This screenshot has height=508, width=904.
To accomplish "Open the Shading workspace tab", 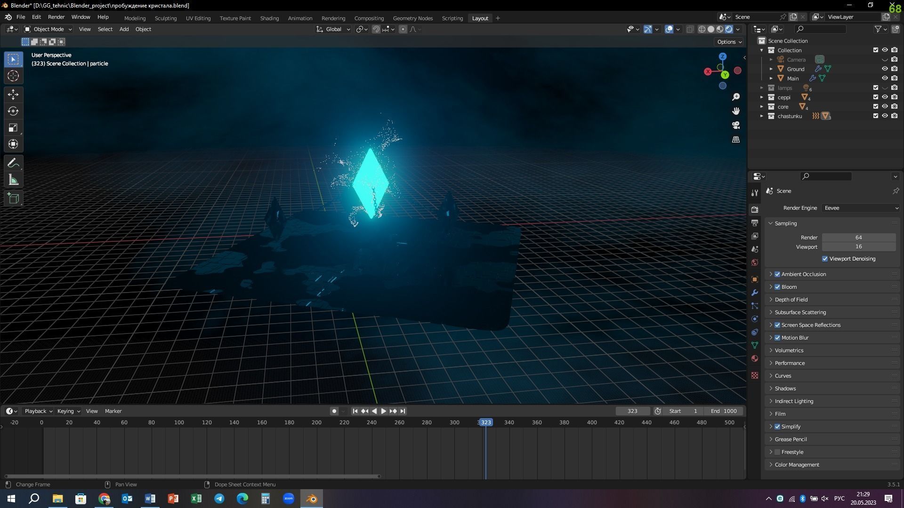I will point(269,18).
